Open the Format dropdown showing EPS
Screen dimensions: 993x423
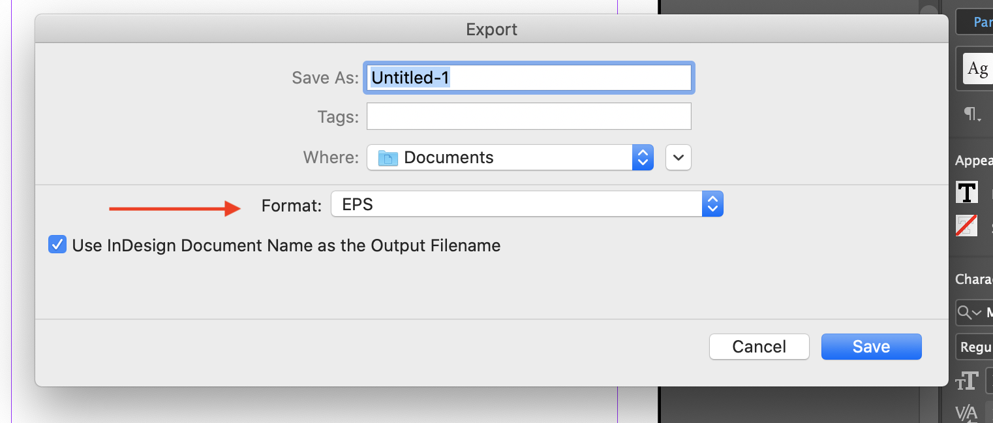[515, 205]
